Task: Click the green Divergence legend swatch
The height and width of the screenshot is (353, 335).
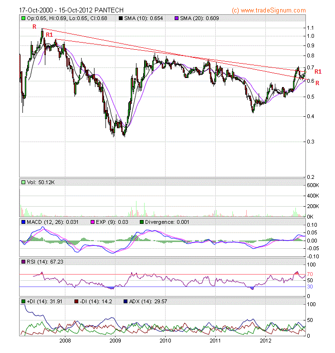Action: (141, 222)
